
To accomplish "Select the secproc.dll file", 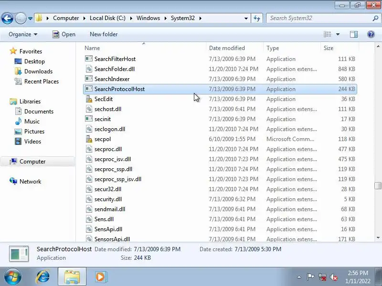I will click(x=108, y=149).
